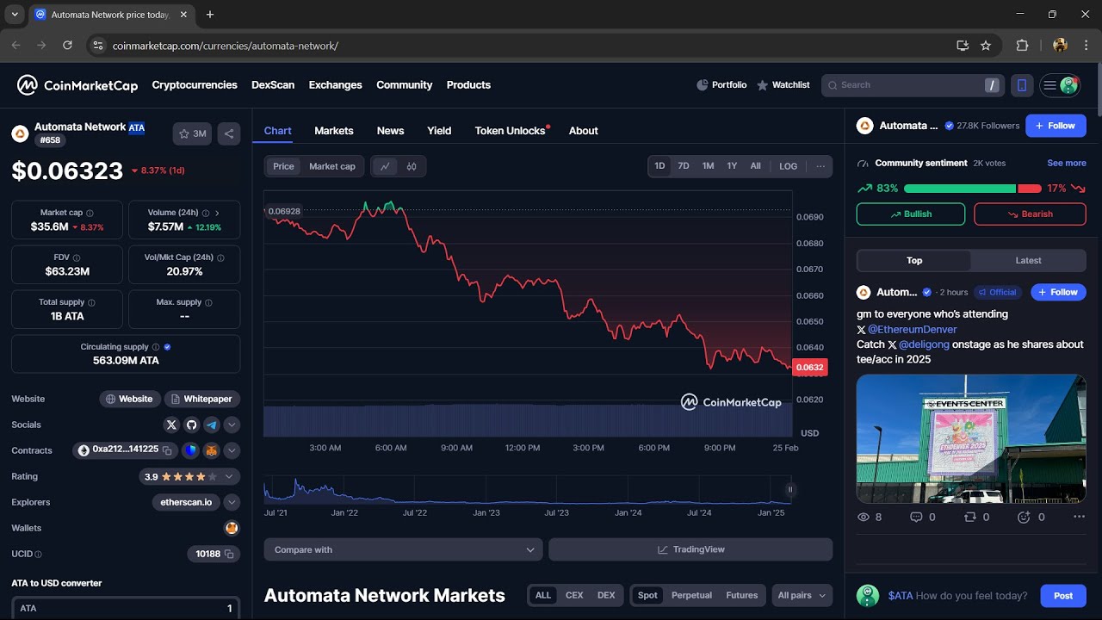Open the DexScan menu
1102x620 pixels.
coord(273,85)
